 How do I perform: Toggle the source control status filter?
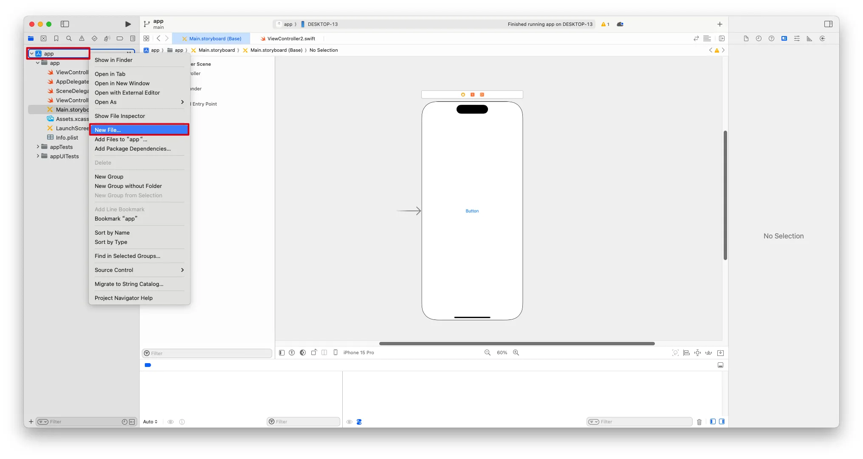pyautogui.click(x=132, y=422)
